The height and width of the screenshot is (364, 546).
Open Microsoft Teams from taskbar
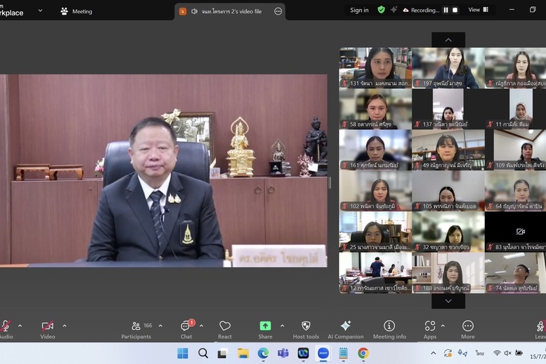(x=283, y=354)
